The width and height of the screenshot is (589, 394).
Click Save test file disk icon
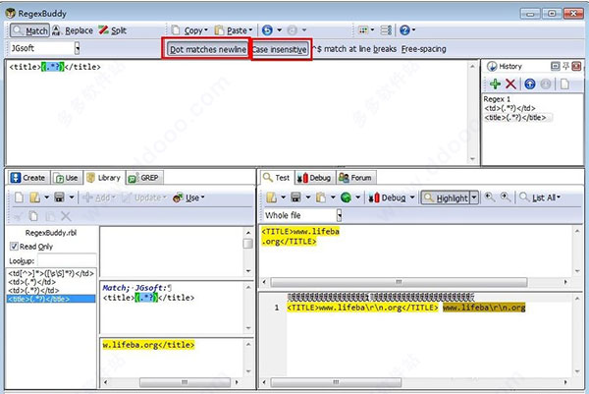(296, 197)
